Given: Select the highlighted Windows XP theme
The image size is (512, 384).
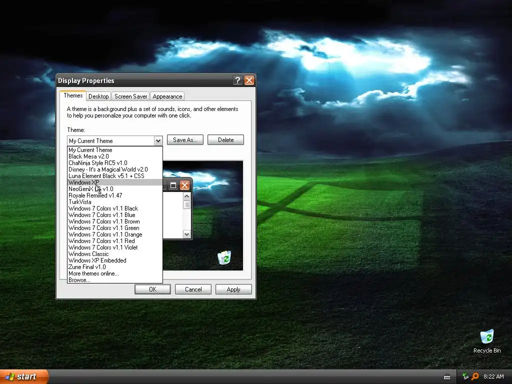Looking at the screenshot, I should coord(115,182).
